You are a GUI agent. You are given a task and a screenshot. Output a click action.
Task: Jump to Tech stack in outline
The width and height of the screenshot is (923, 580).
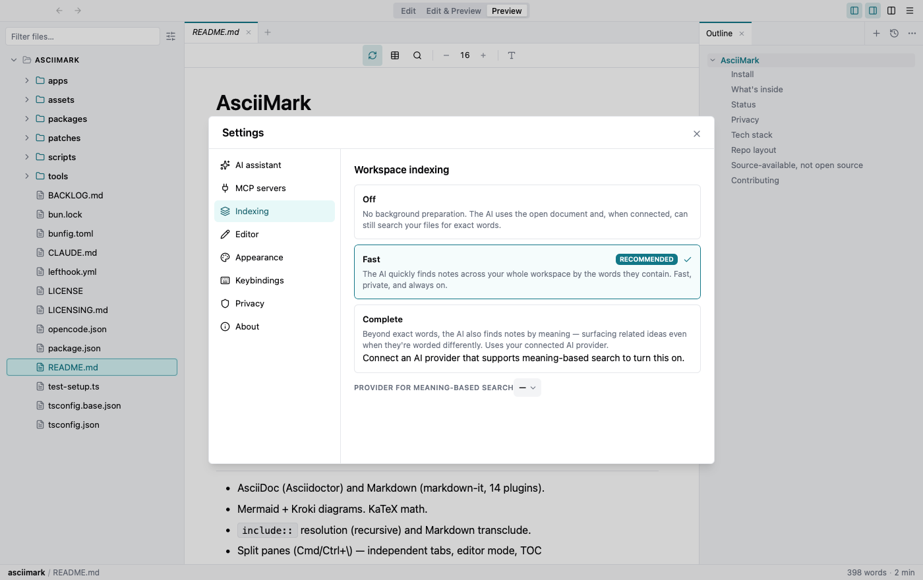pos(752,135)
